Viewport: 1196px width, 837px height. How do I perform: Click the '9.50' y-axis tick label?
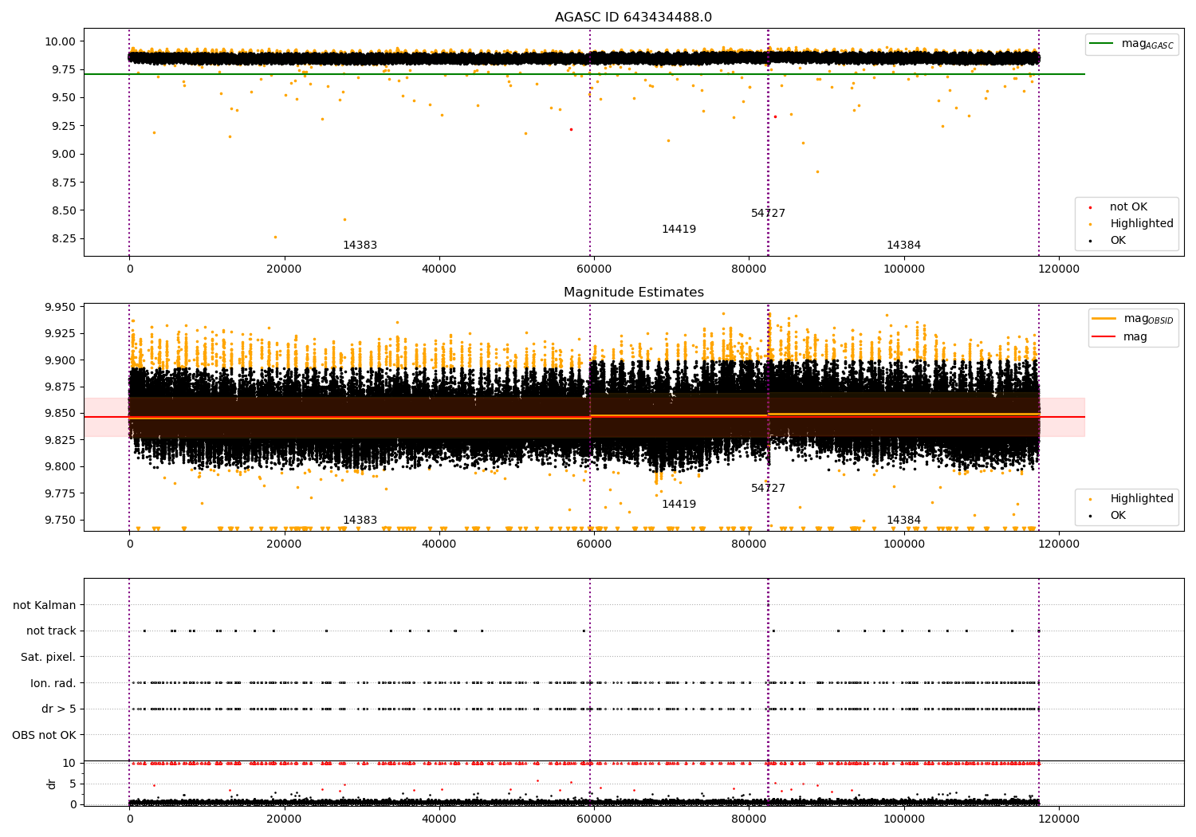pos(64,97)
